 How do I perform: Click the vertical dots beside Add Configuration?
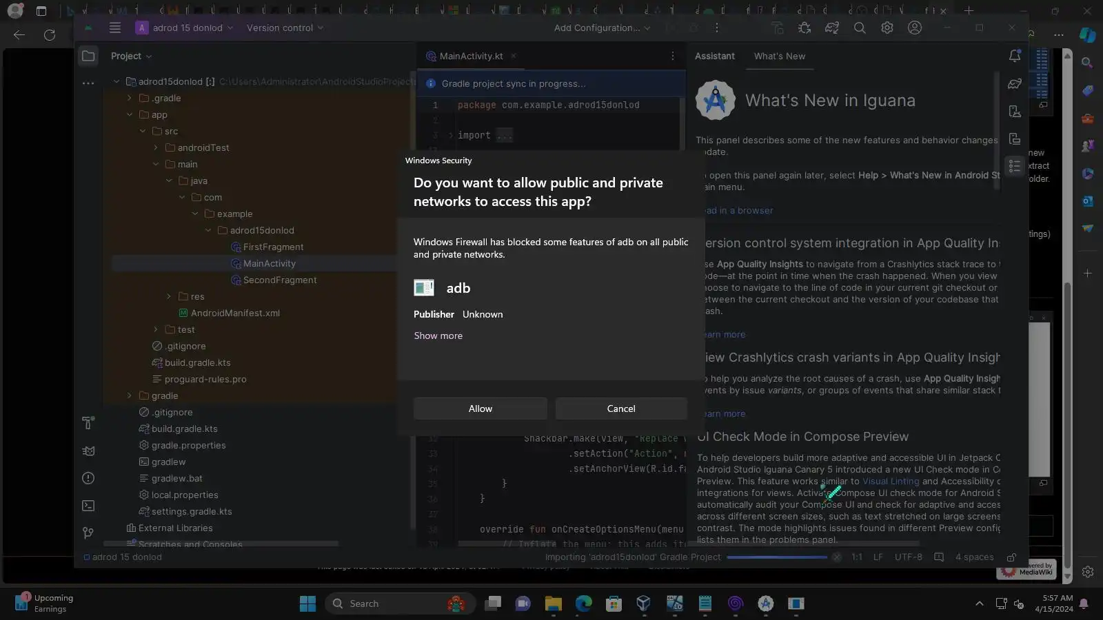tap(717, 28)
